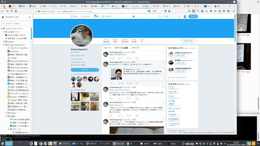
Task: Reply to the first Shoko Egawa tweet
Action: pyautogui.click(x=111, y=58)
